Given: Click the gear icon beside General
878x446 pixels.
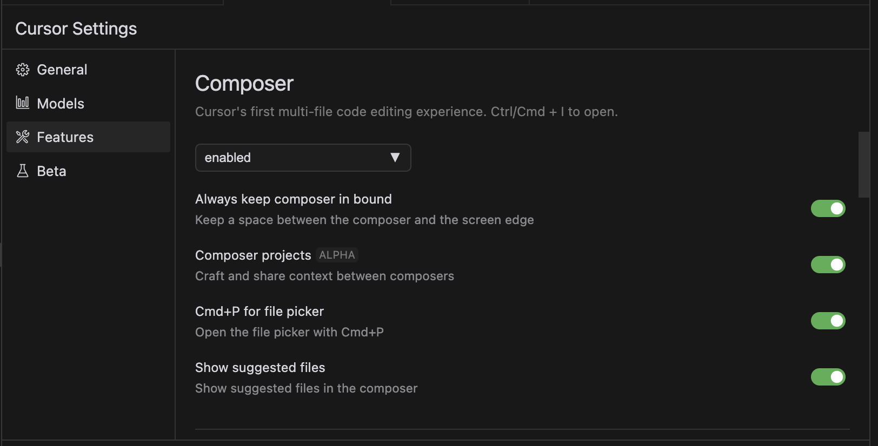Looking at the screenshot, I should click(22, 69).
